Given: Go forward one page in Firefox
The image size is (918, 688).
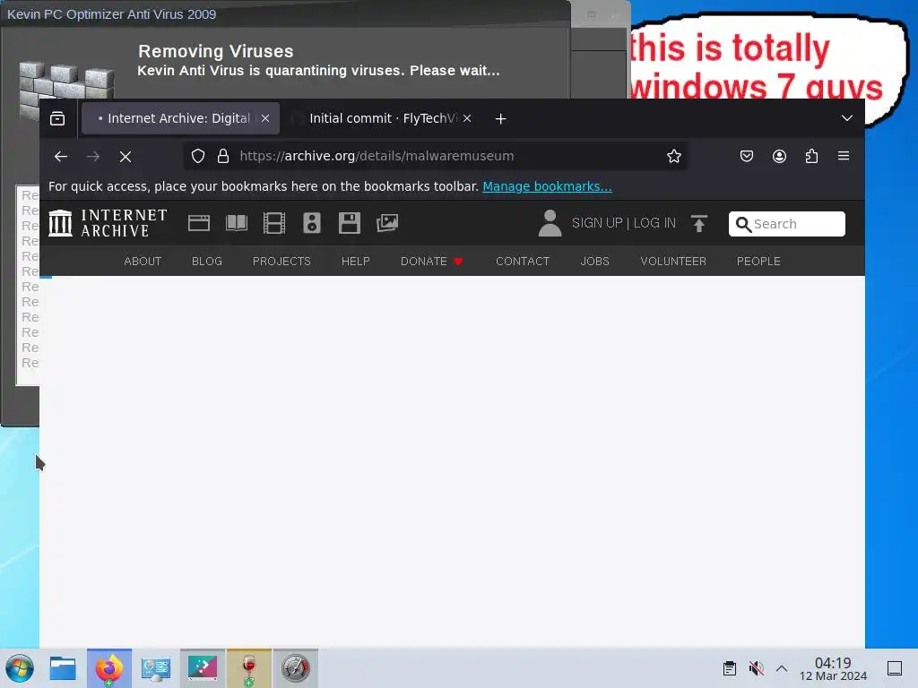Looking at the screenshot, I should tap(93, 156).
